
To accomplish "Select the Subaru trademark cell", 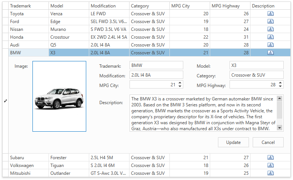I will pos(29,158).
